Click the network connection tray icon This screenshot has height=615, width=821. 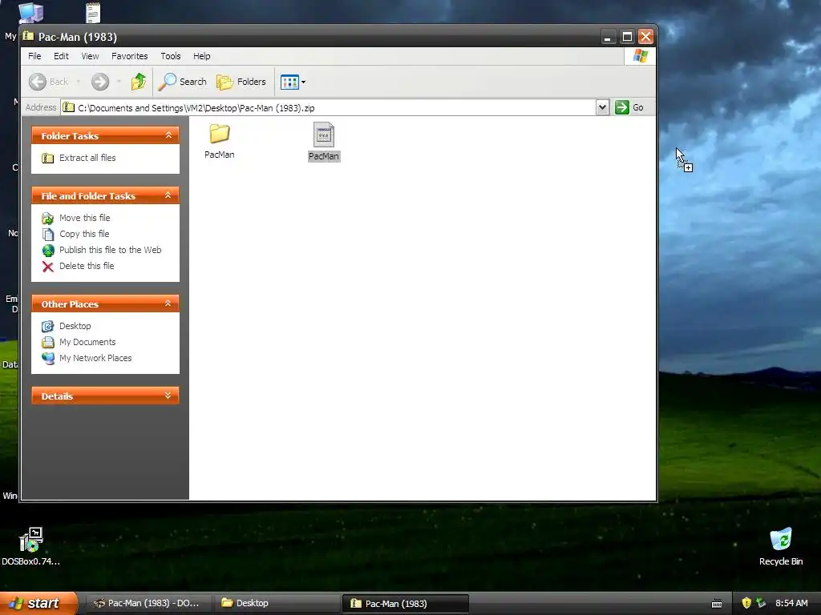pos(762,603)
